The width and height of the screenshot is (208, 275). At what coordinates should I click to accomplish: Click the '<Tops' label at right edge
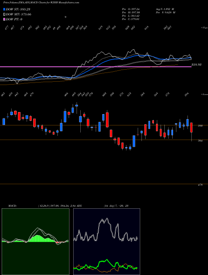point(204,28)
